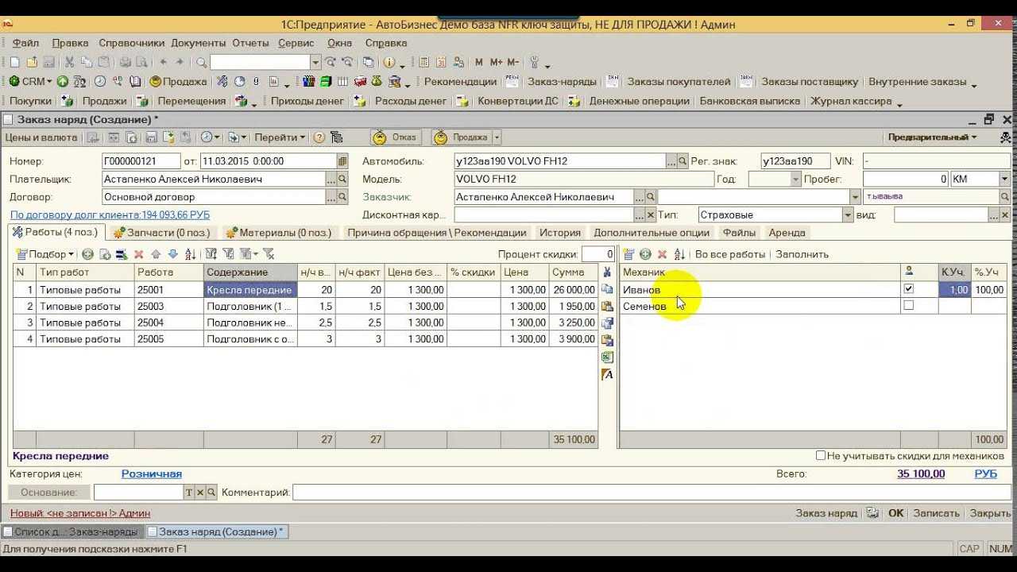Open the Подбор dropdown

[47, 254]
